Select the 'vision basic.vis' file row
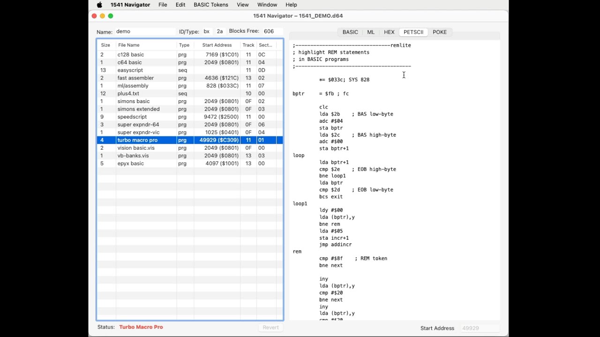Screen dimensions: 600x337 pyautogui.click(x=190, y=148)
